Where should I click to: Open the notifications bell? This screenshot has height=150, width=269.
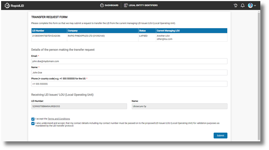tap(243, 5)
